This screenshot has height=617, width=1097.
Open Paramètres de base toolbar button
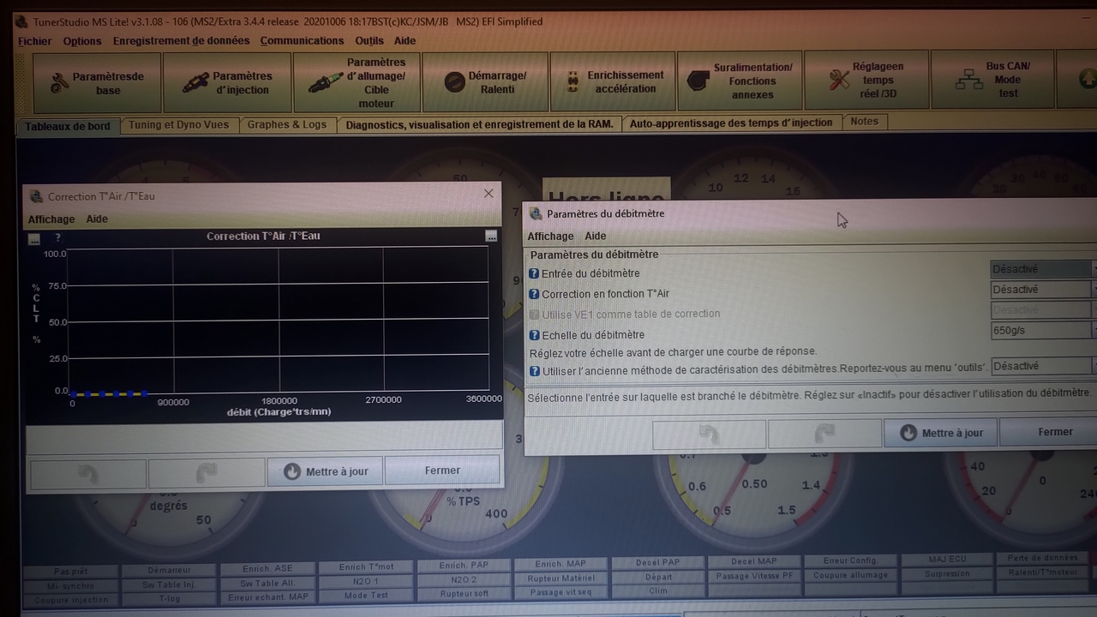(x=97, y=83)
